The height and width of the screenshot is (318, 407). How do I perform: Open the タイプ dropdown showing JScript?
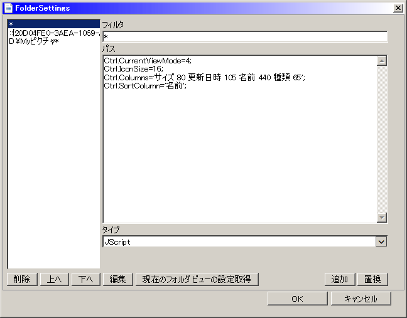click(x=381, y=241)
